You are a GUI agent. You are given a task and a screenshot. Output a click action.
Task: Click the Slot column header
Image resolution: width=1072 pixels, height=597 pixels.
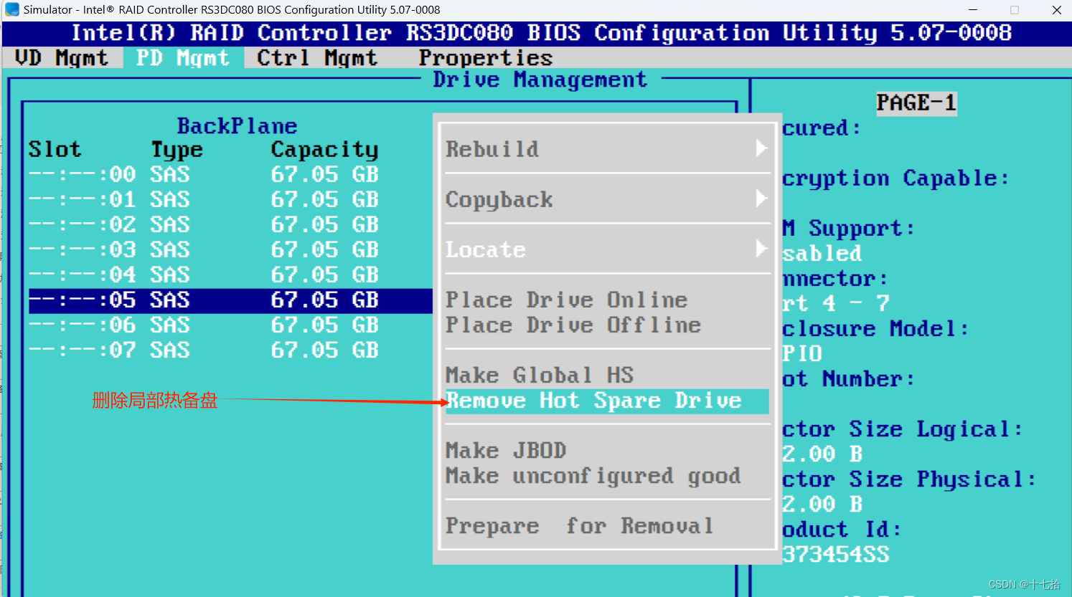coord(55,149)
